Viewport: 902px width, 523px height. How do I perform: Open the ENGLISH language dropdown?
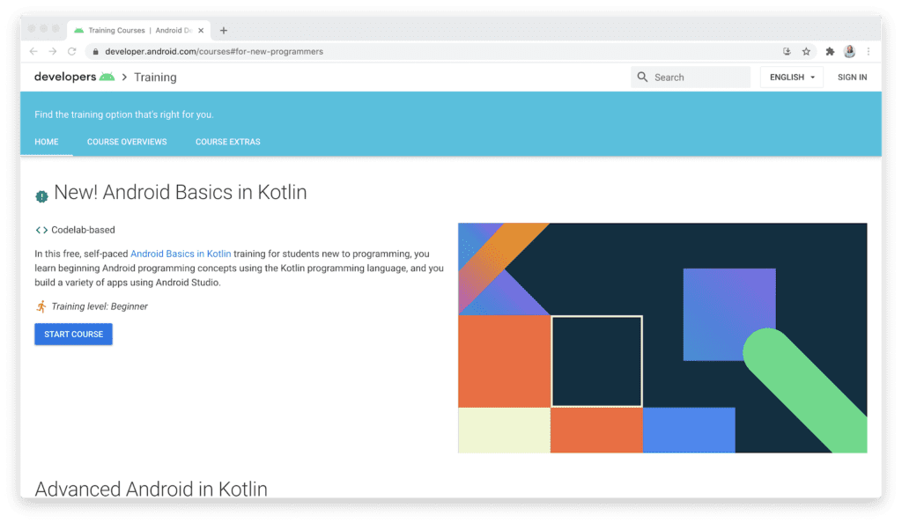[792, 77]
